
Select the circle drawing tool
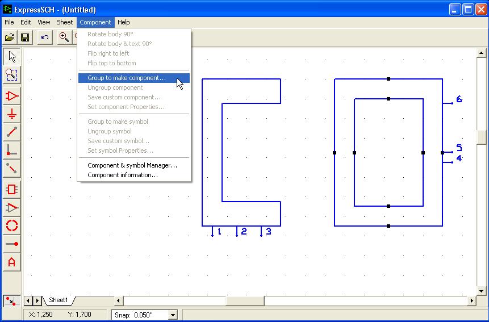12,225
